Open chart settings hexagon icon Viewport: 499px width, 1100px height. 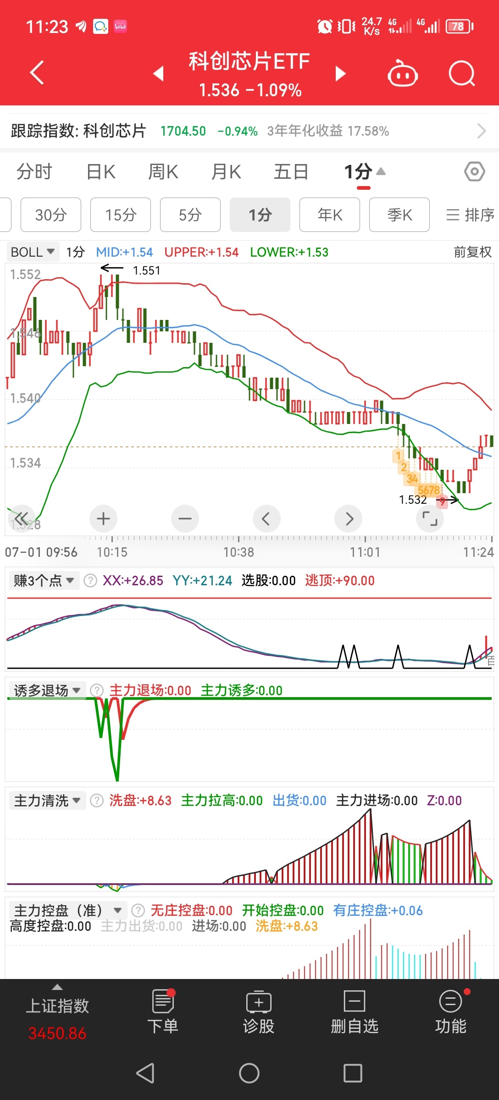474,172
